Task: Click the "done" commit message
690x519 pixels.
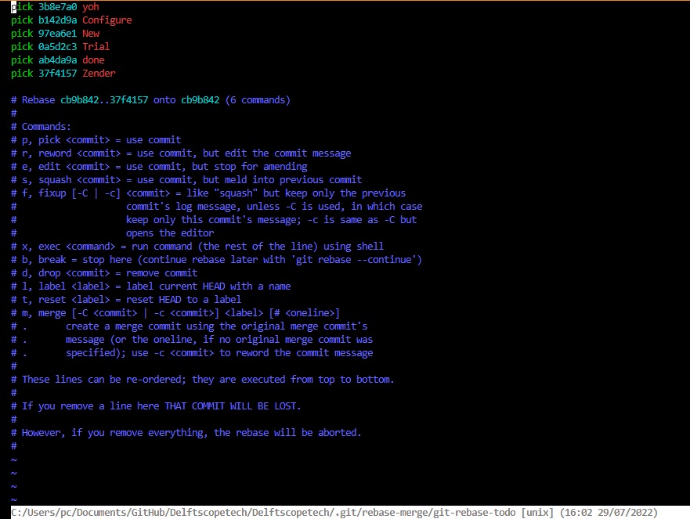Action: coord(92,59)
